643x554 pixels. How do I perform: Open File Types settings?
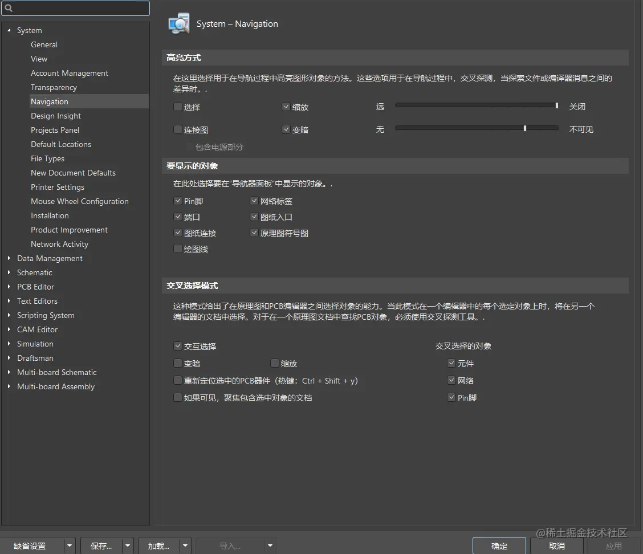tap(47, 158)
